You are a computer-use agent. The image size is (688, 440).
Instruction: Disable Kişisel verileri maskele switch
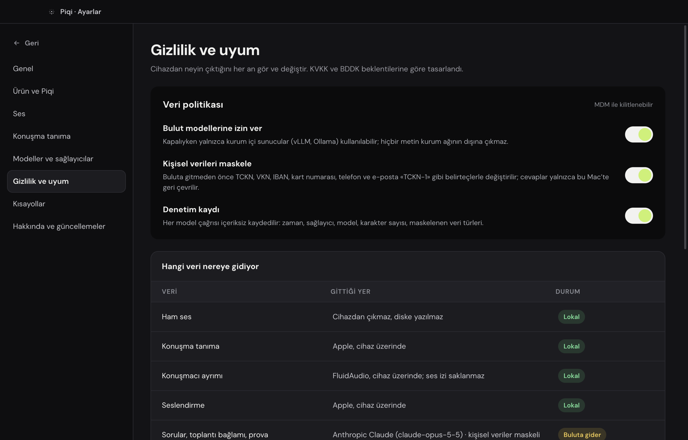[x=639, y=175]
